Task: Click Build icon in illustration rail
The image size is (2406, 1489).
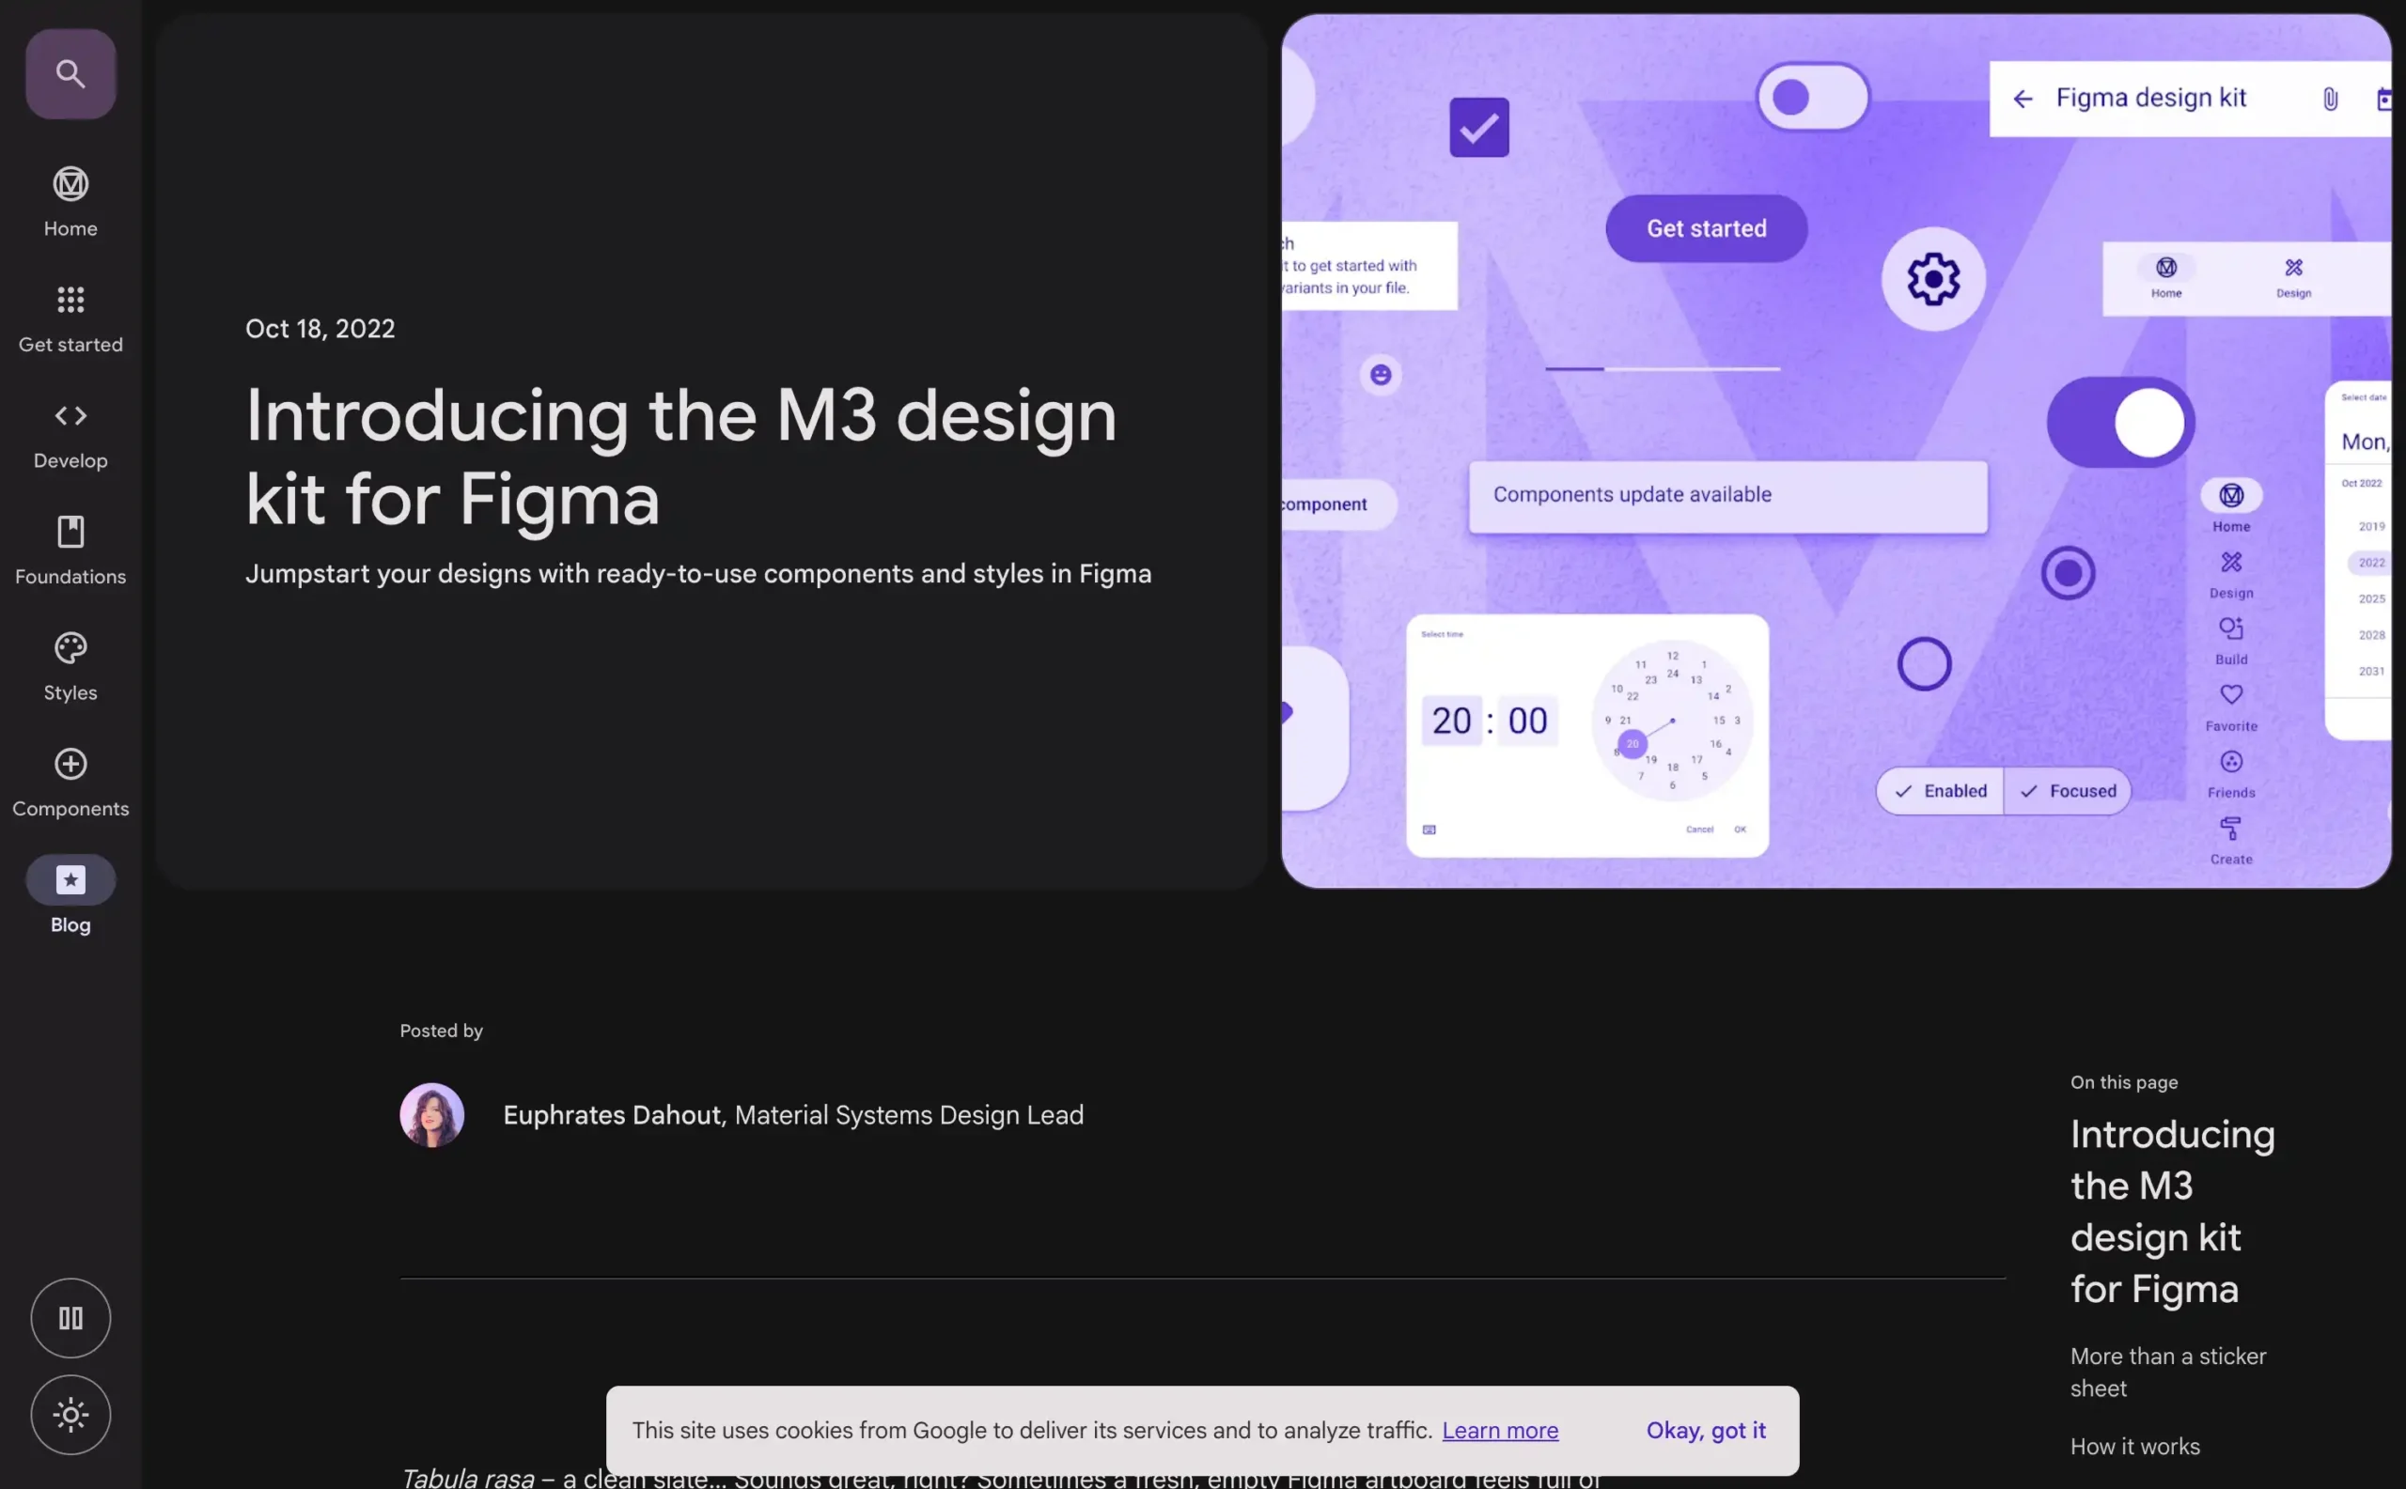Action: point(2230,628)
